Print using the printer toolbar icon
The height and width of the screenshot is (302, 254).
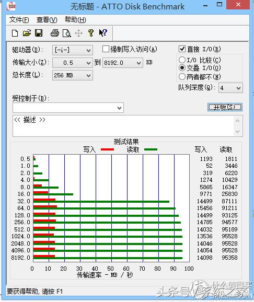coord(55,33)
